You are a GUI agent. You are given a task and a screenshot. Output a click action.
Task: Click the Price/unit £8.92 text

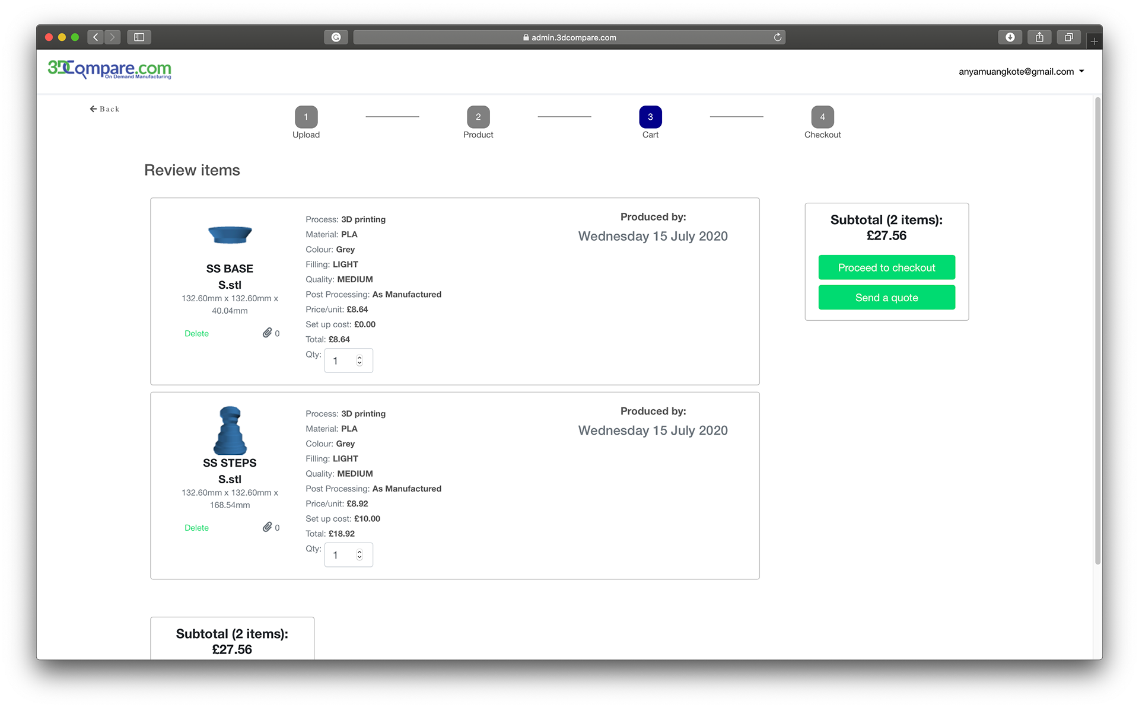pyautogui.click(x=336, y=503)
